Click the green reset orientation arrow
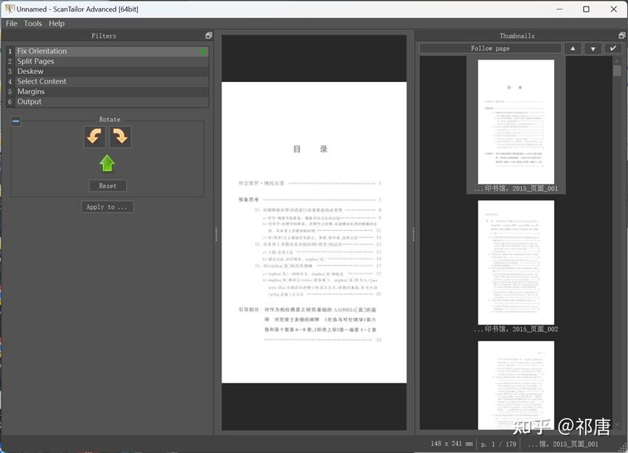628x453 pixels. point(107,163)
